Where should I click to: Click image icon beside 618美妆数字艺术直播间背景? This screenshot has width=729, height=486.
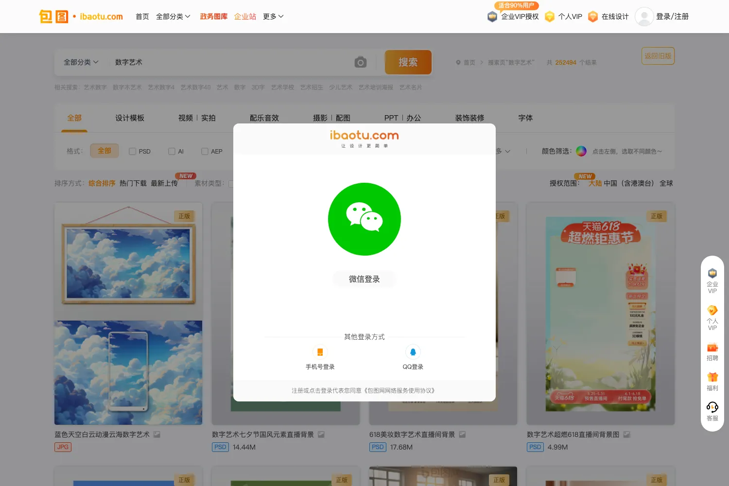coord(462,434)
